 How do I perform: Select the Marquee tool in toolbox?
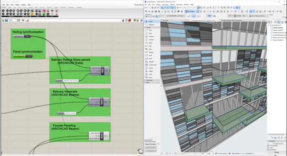tap(152, 25)
